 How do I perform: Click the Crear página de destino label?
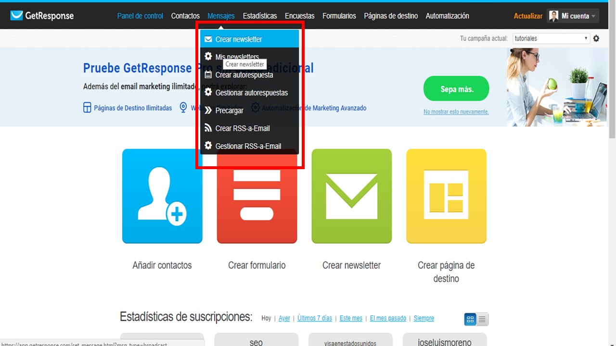(x=446, y=272)
